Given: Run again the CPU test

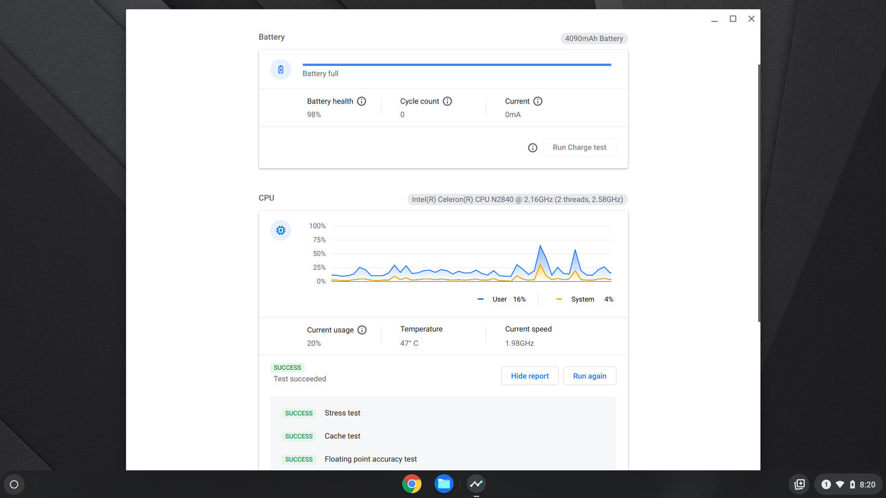Looking at the screenshot, I should tap(589, 376).
